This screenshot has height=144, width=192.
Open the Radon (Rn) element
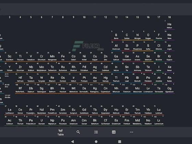pos(169,78)
